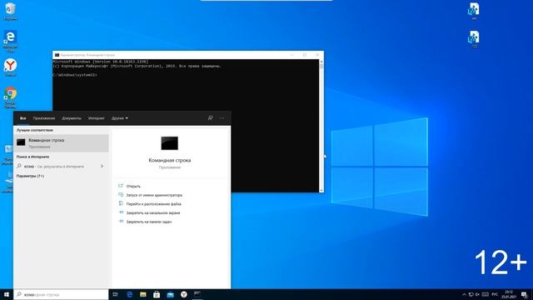Viewport: 533px width, 300px height.
Task: Click run-as-administrator shield icon
Action: point(121,194)
